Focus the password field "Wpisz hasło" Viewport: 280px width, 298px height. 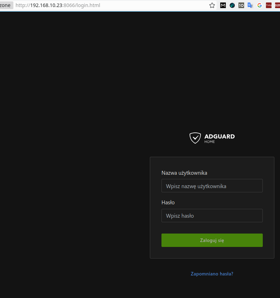pyautogui.click(x=212, y=216)
